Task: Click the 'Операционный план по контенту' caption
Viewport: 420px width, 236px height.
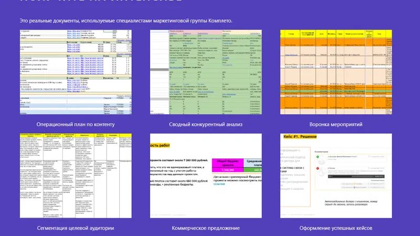Action: (x=76, y=124)
